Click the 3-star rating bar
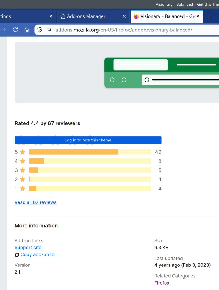Viewport: 219px width, 290px height. tap(90, 170)
